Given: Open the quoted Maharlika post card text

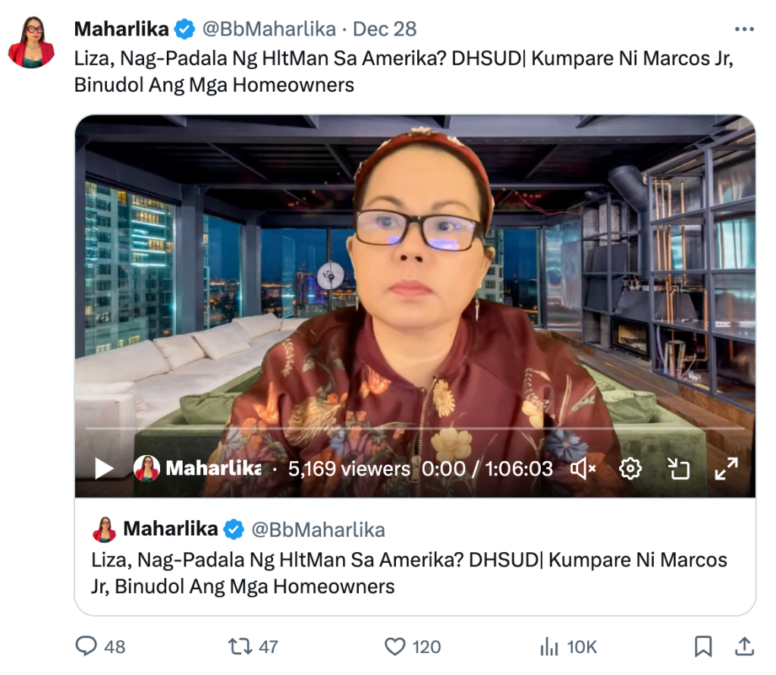Looking at the screenshot, I should [x=409, y=573].
